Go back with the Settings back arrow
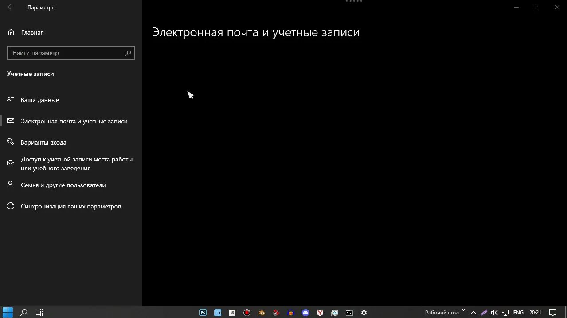 click(x=11, y=7)
